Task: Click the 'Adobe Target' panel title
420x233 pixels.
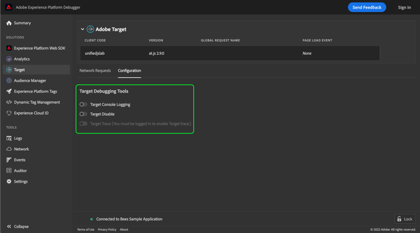Action: pos(111,29)
